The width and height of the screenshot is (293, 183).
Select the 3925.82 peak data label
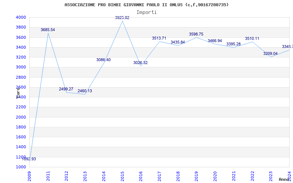pyautogui.click(x=122, y=18)
